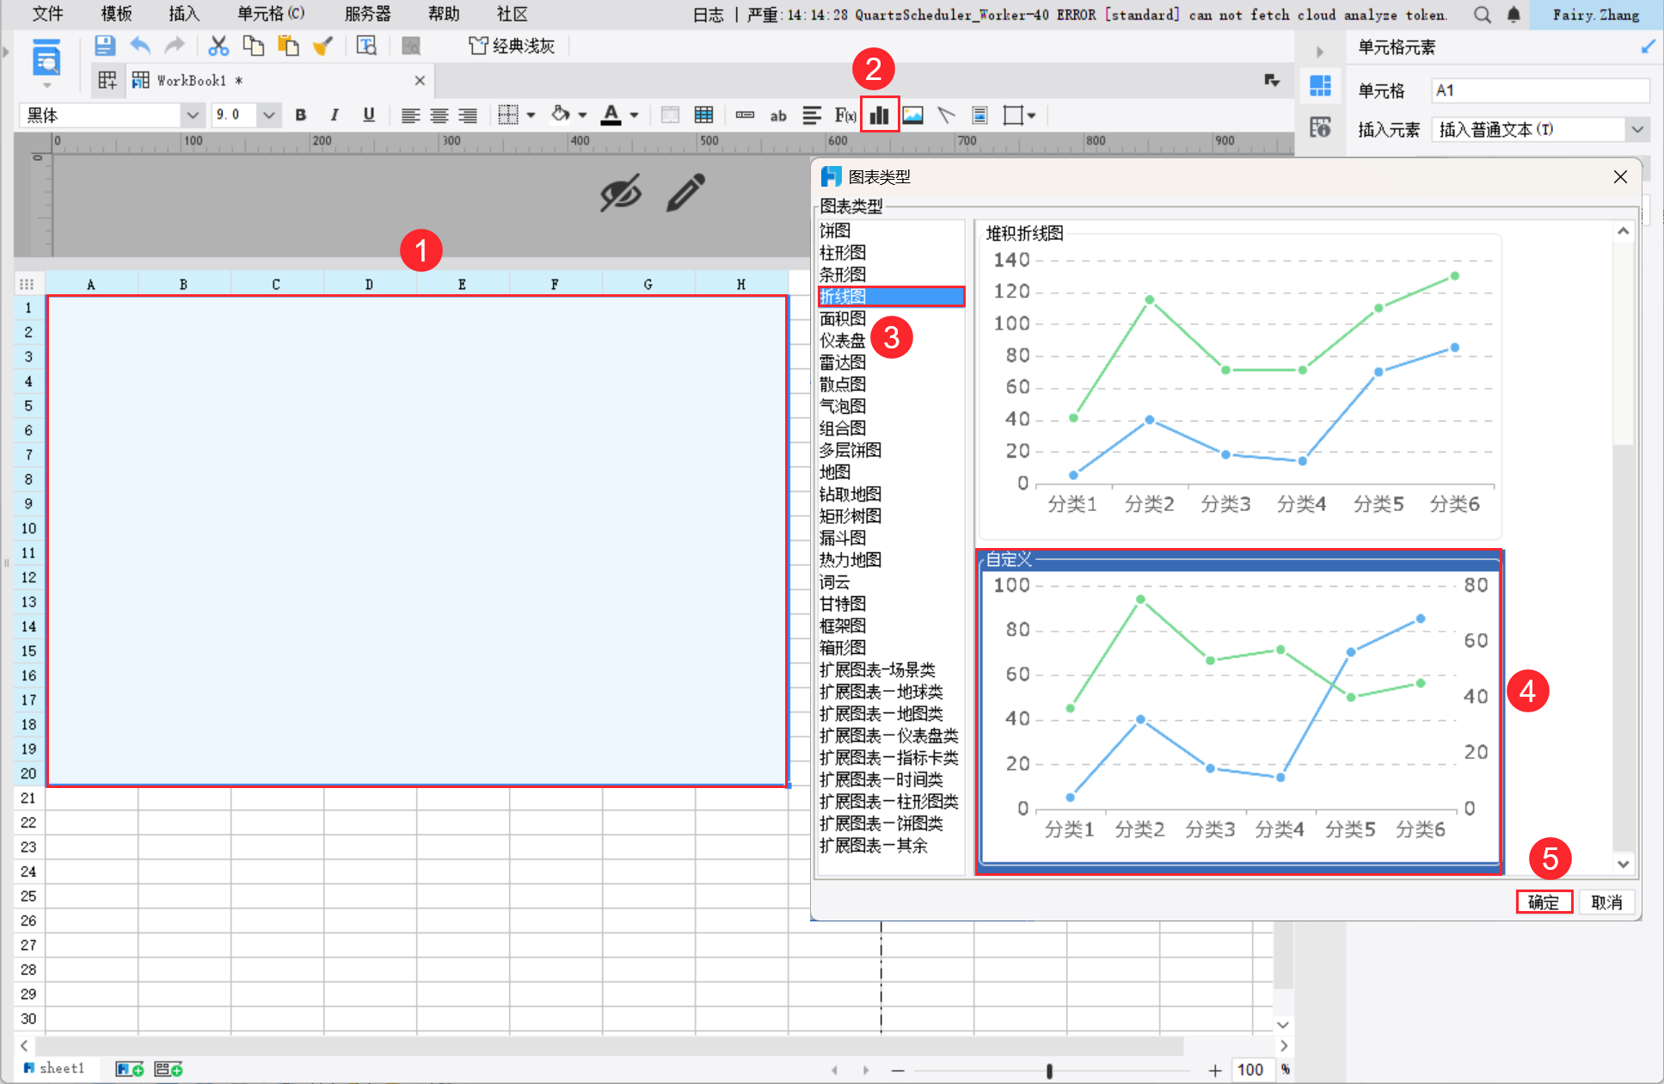Click the copy icon in toolbar
1664x1084 pixels.
coord(253,46)
